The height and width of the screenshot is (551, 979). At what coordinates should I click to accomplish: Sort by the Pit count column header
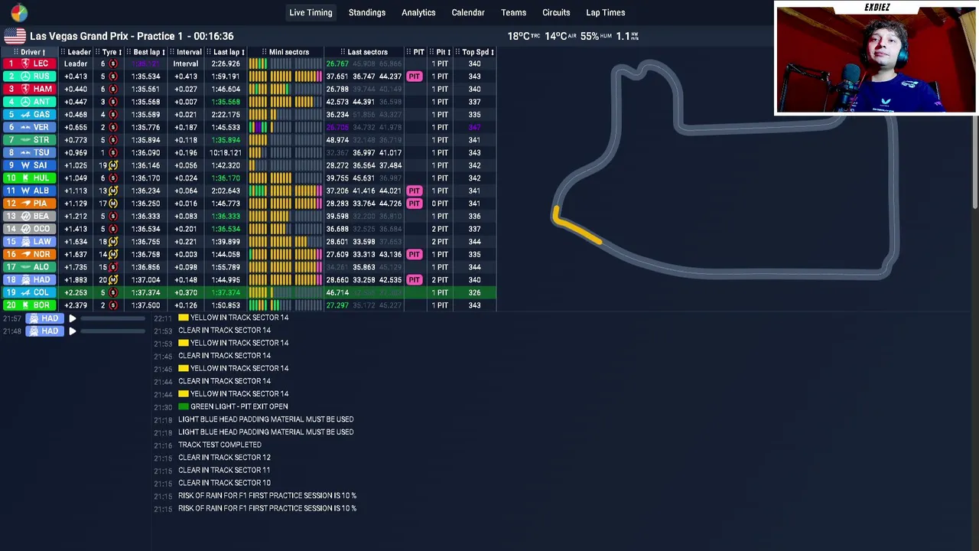click(443, 52)
